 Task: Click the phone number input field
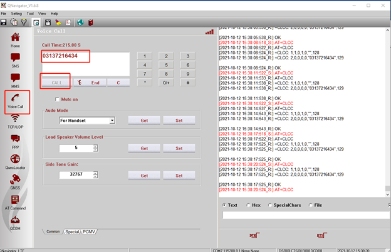(x=85, y=64)
